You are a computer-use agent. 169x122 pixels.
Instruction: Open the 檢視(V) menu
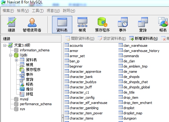23,11
